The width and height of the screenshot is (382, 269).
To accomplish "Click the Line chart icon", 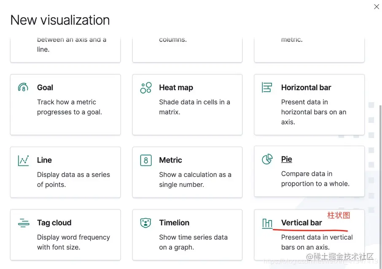I will click(23, 160).
